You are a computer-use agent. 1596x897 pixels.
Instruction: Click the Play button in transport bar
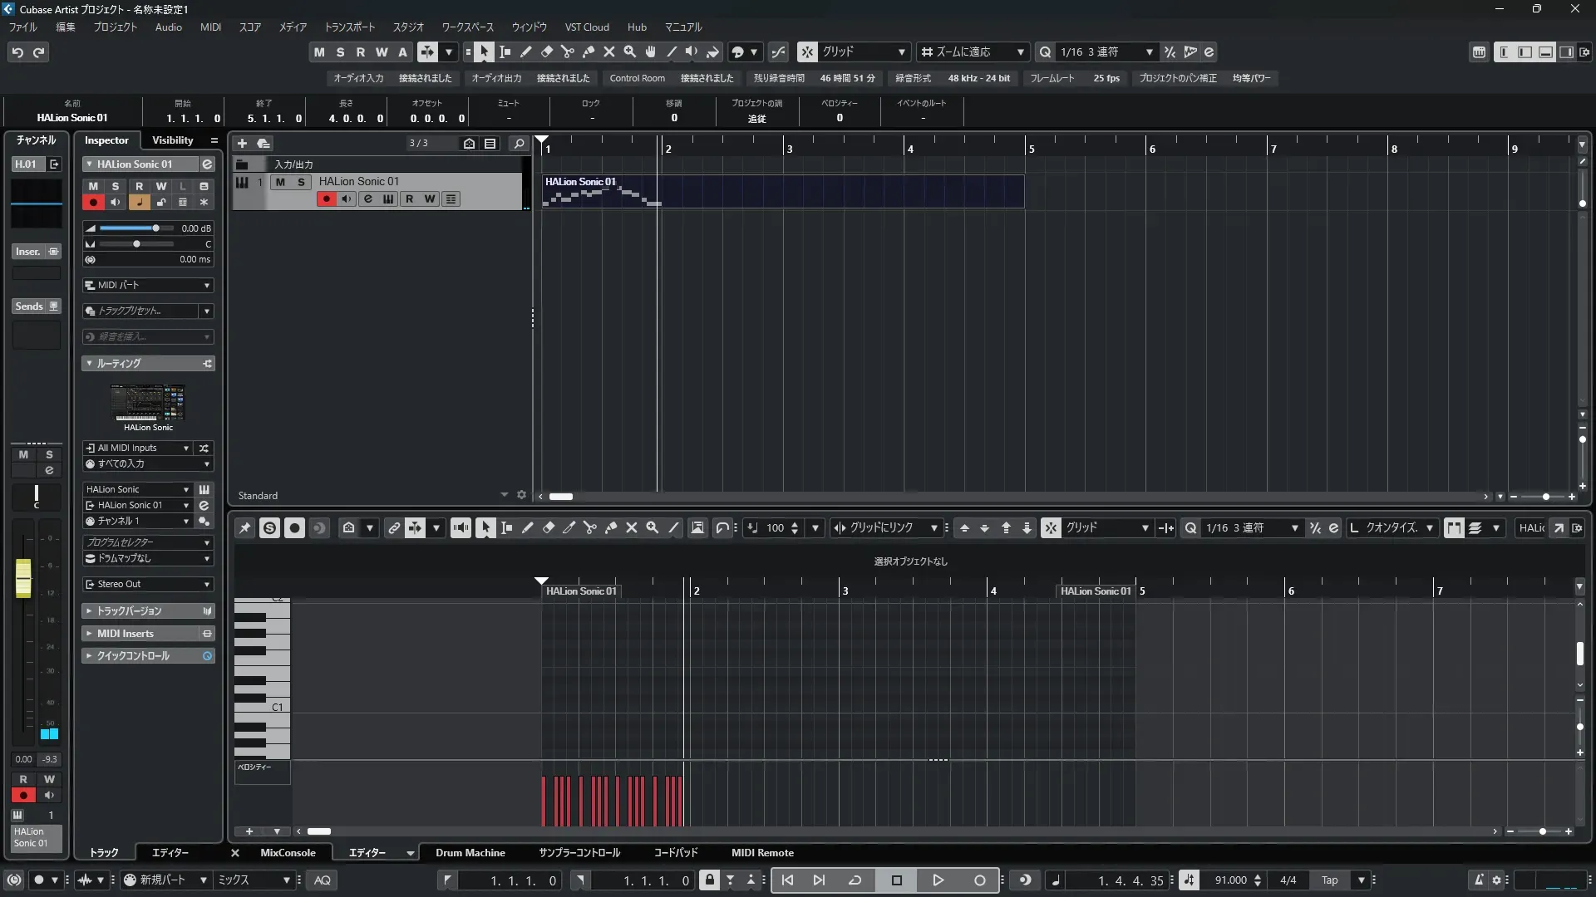(938, 880)
